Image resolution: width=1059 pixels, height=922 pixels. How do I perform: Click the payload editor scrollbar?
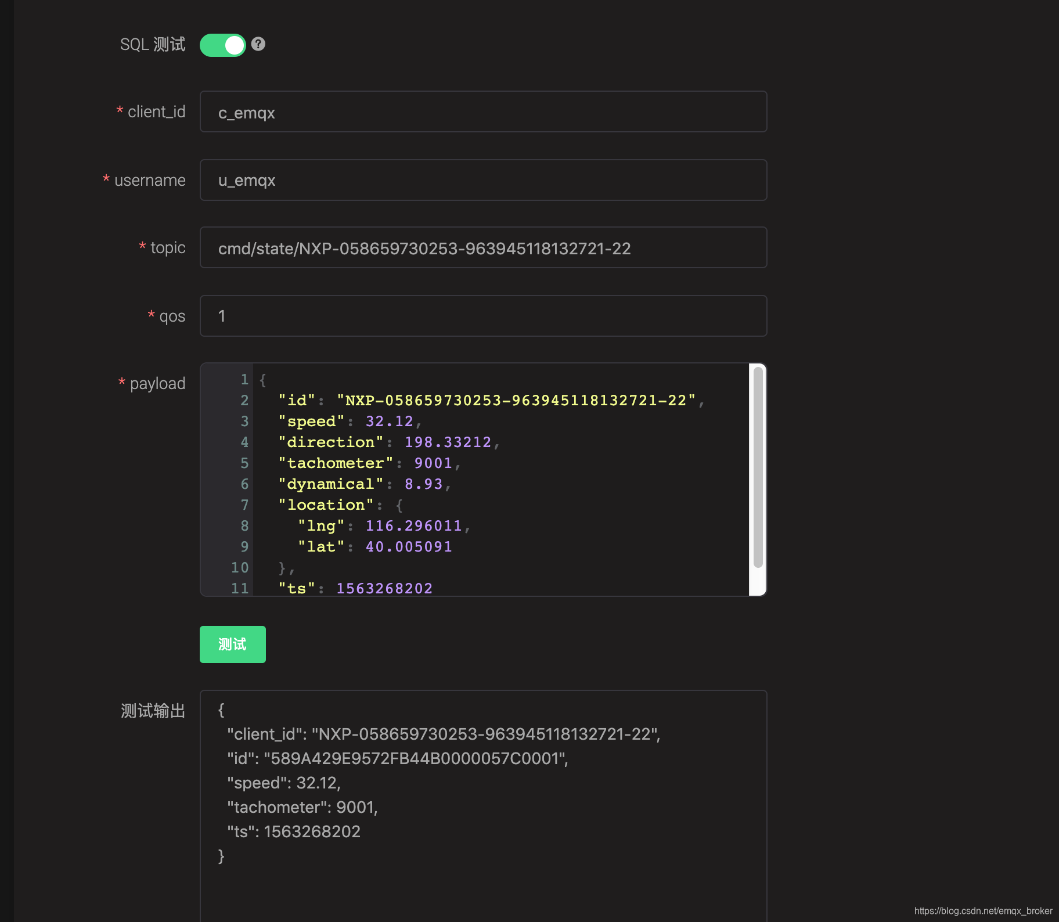pos(758,468)
